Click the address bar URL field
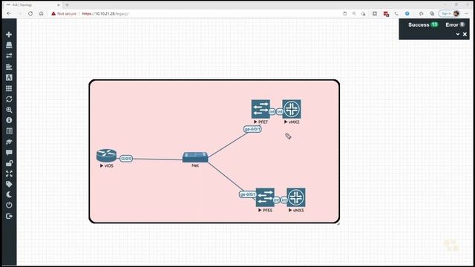The height and width of the screenshot is (267, 475). (x=194, y=13)
